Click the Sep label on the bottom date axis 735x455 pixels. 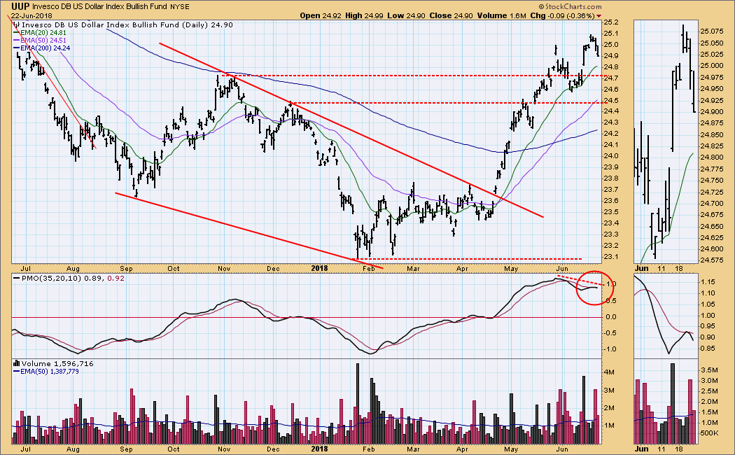[x=127, y=449]
